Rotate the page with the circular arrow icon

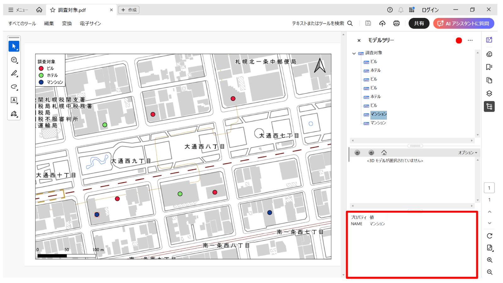pyautogui.click(x=489, y=236)
